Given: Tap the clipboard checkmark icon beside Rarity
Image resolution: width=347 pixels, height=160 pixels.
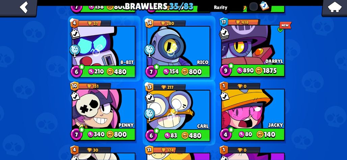Looking at the screenshot, I should [264, 6].
